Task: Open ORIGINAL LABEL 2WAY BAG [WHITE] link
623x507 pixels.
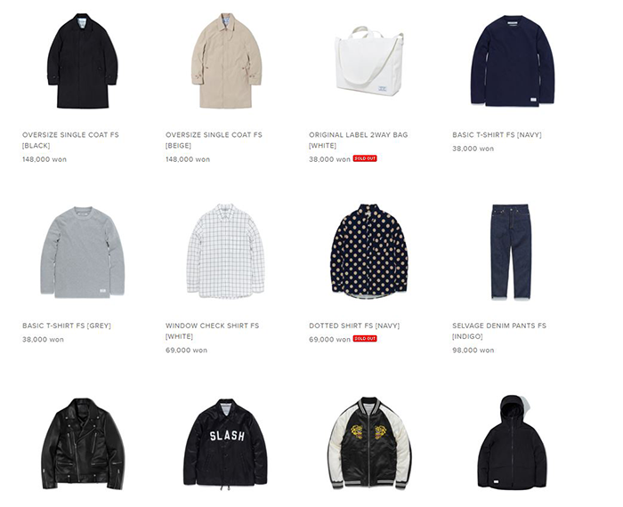Action: point(359,141)
